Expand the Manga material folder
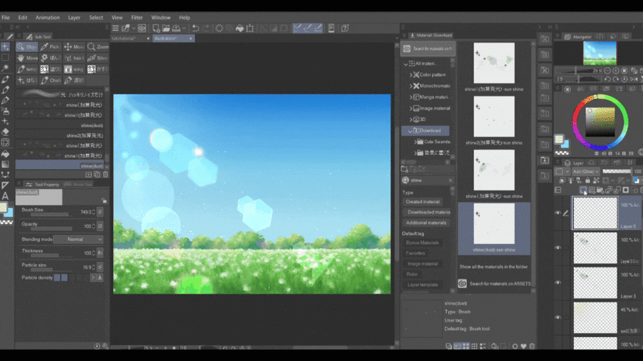The width and height of the screenshot is (643, 361). coord(411,97)
